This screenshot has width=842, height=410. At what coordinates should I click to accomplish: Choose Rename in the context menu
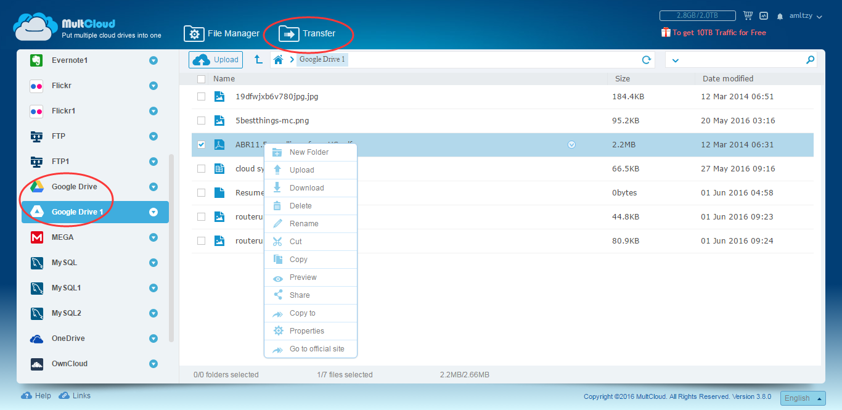pyautogui.click(x=311, y=224)
